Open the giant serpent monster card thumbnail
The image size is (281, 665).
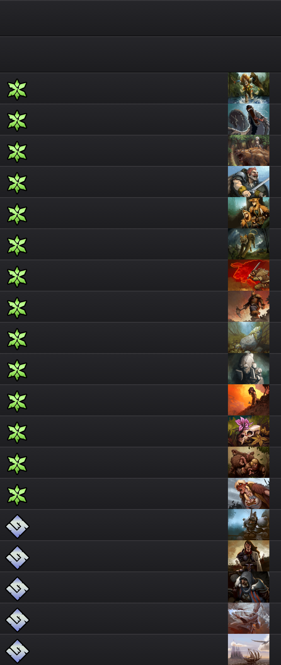pos(249,119)
